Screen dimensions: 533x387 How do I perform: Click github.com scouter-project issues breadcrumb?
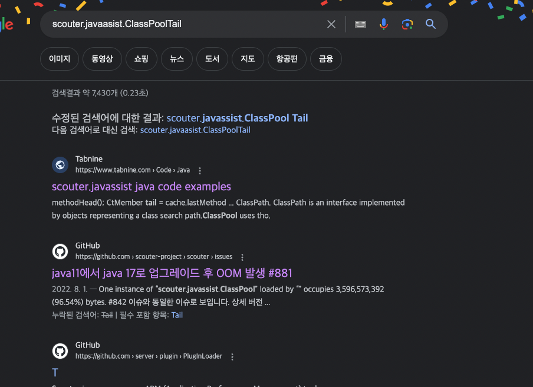pyautogui.click(x=154, y=257)
